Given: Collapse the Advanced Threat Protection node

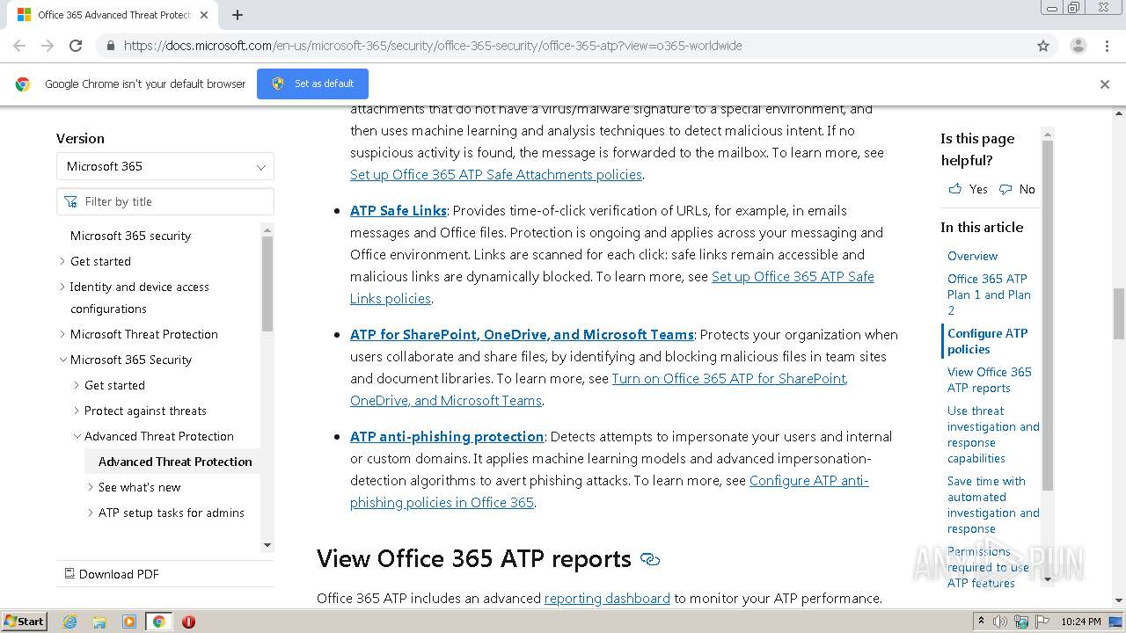Looking at the screenshot, I should [x=77, y=436].
